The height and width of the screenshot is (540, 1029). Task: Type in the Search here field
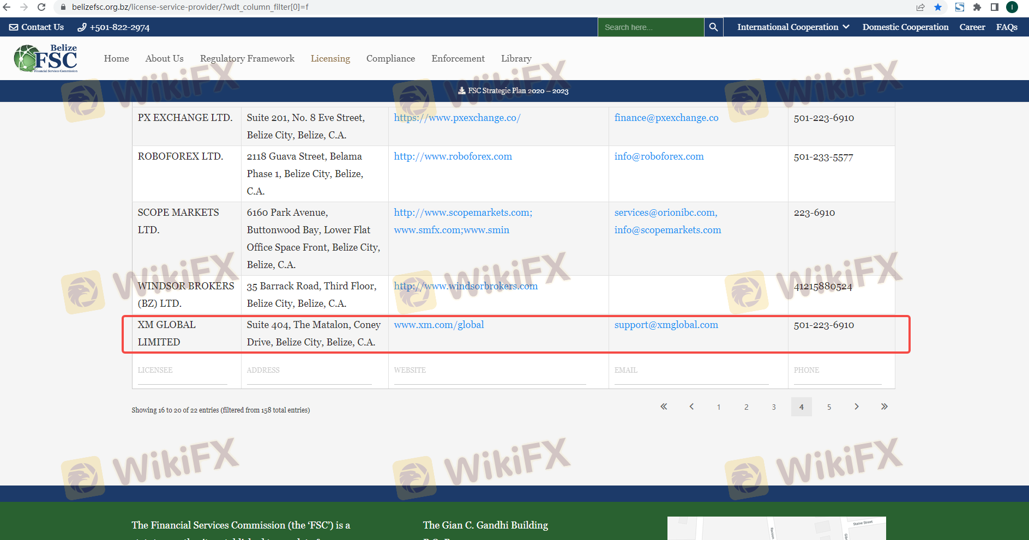point(650,27)
